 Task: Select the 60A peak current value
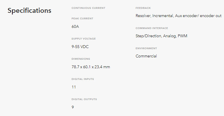75,26
